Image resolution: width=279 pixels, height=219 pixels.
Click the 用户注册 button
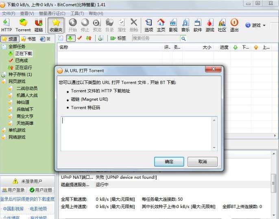pyautogui.click(x=41, y=190)
